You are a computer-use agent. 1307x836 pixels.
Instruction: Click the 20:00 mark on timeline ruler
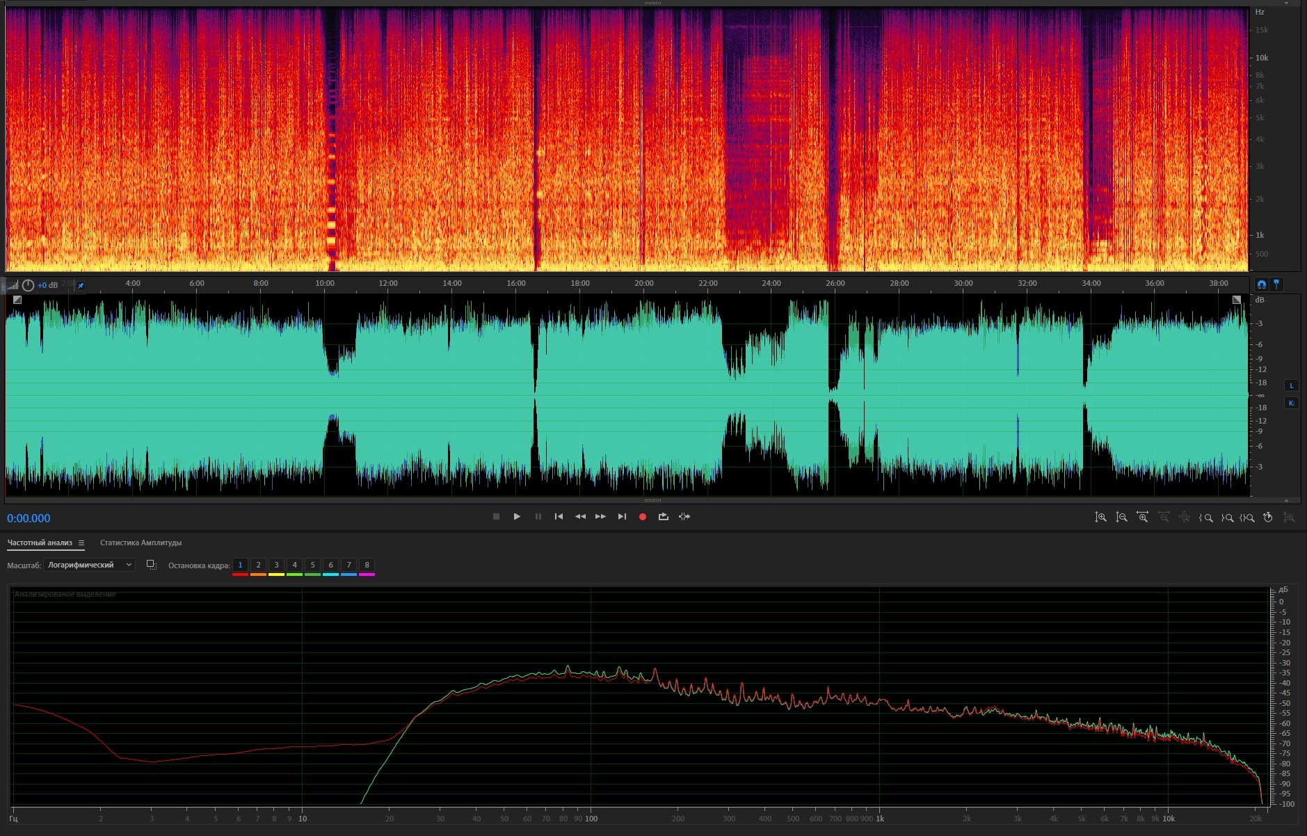coord(643,284)
